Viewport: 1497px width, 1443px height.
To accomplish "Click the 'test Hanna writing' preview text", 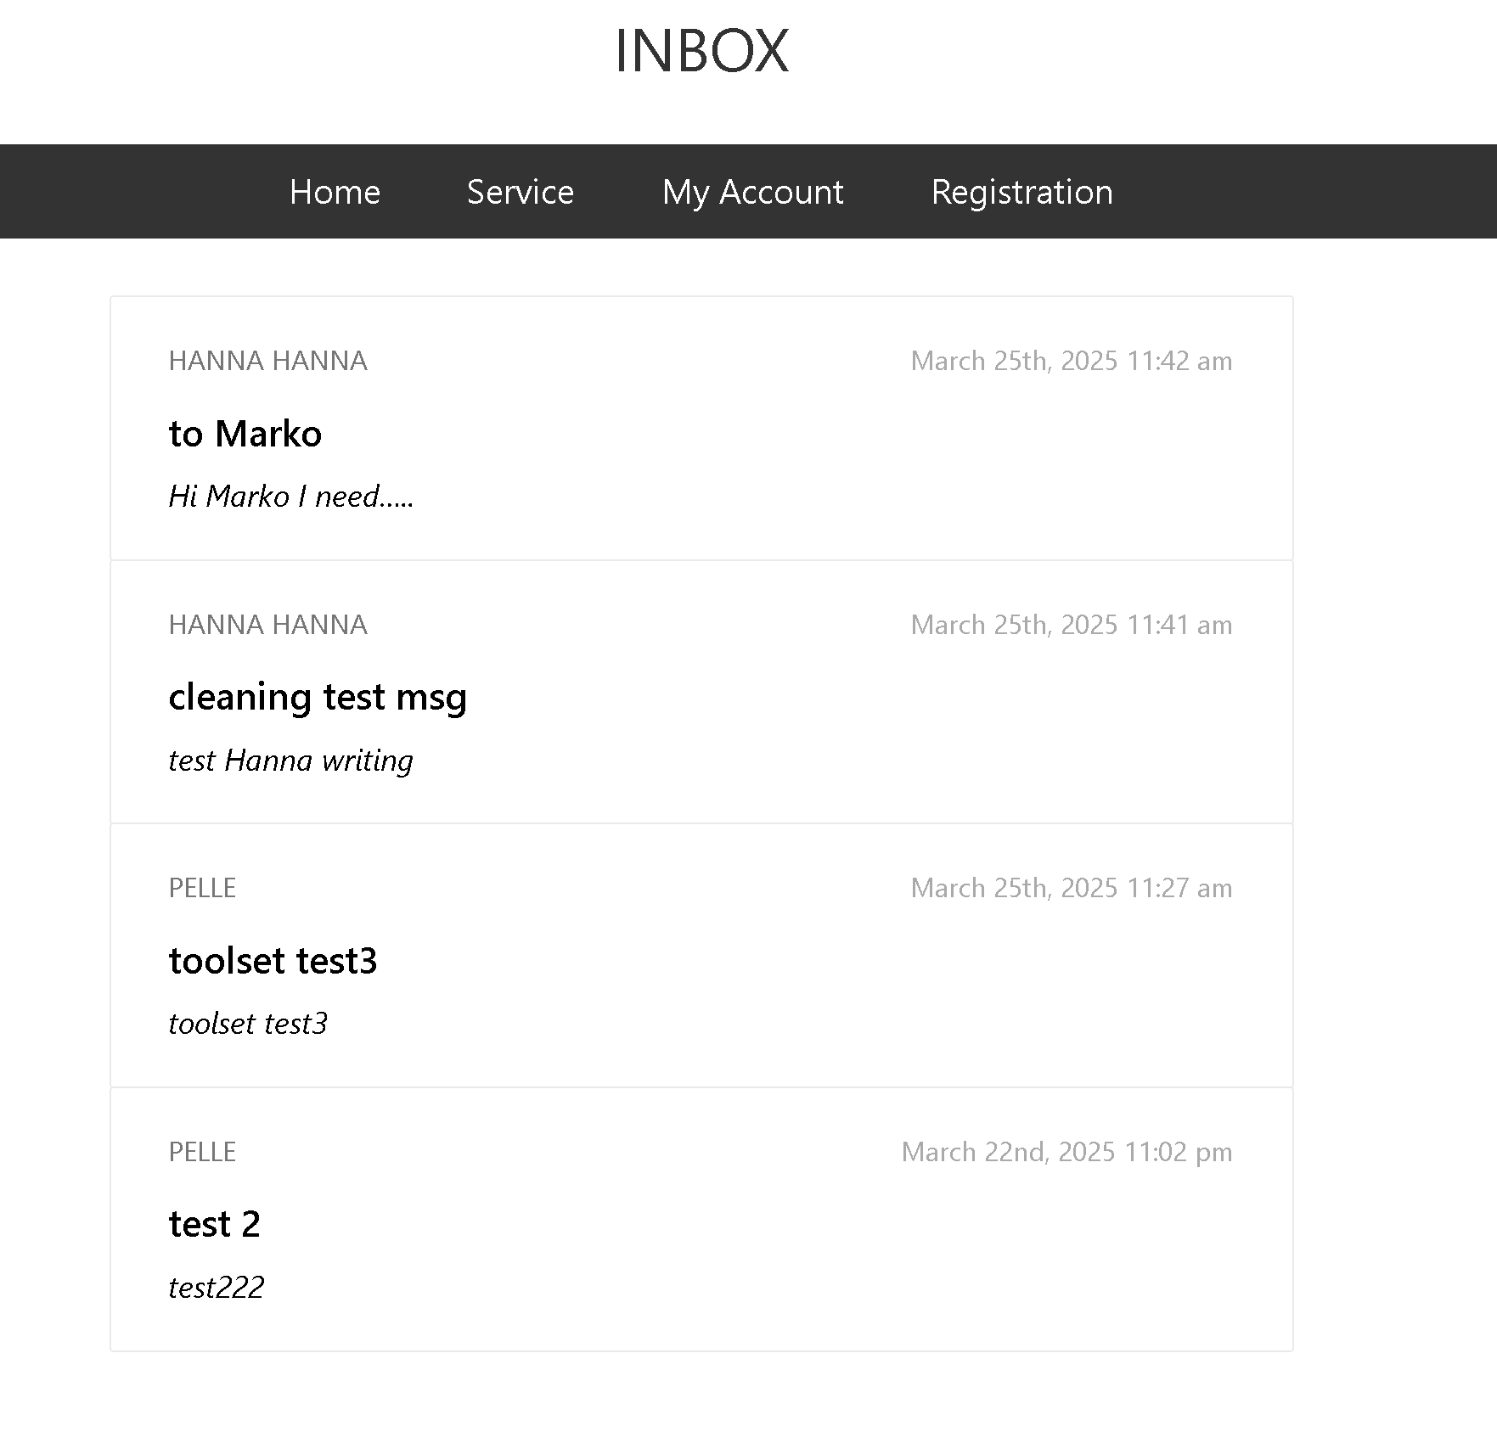I will pyautogui.click(x=290, y=761).
